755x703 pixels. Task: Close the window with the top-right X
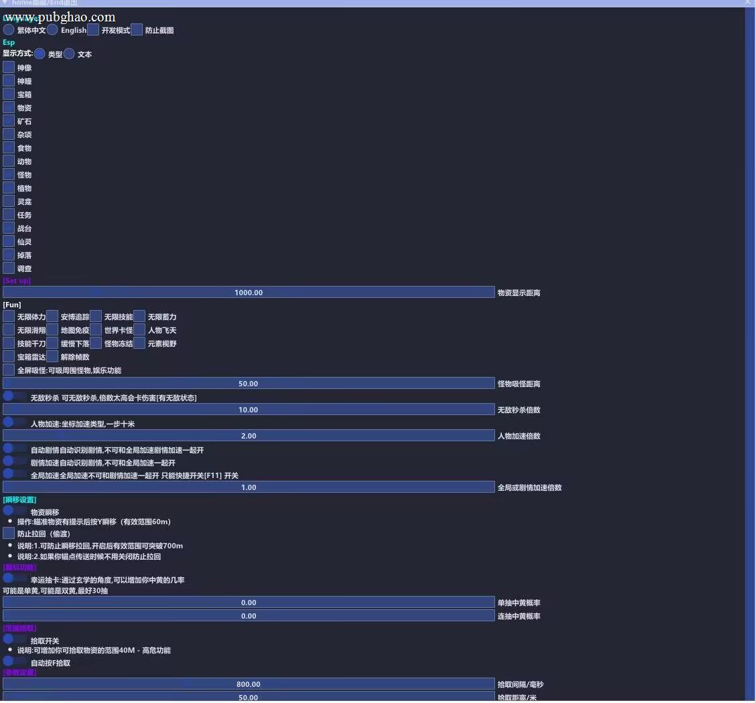(x=748, y=3)
